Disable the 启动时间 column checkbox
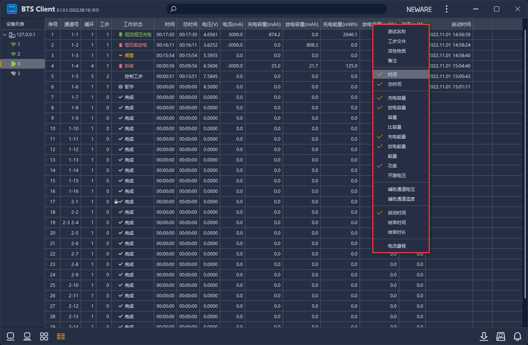Image resolution: width=528 pixels, height=345 pixels. tap(397, 213)
